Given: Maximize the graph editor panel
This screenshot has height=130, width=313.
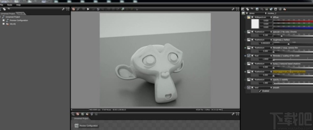Looking at the screenshot, I should tap(237, 114).
